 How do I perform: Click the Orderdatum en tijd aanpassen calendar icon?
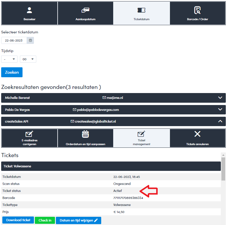point(85,134)
